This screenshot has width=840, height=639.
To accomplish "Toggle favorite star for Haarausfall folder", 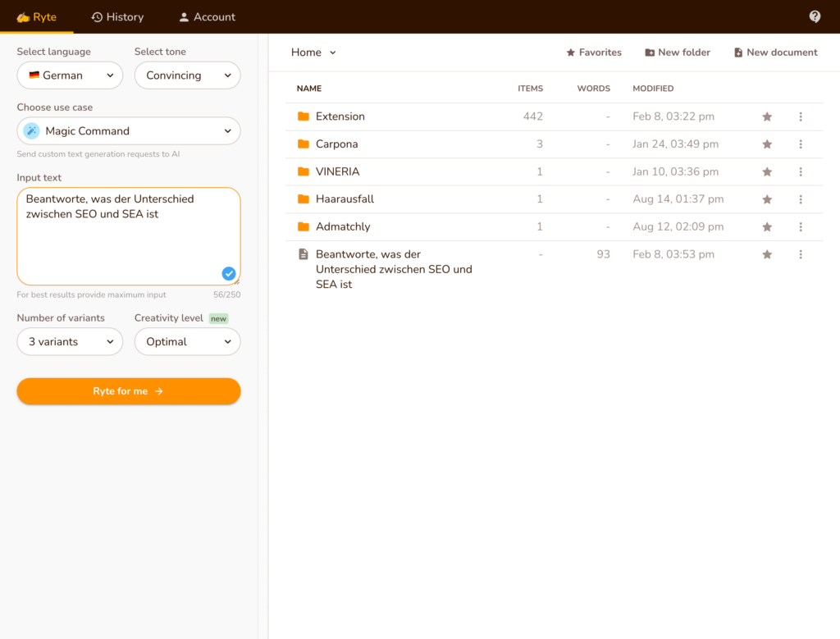I will (x=767, y=199).
